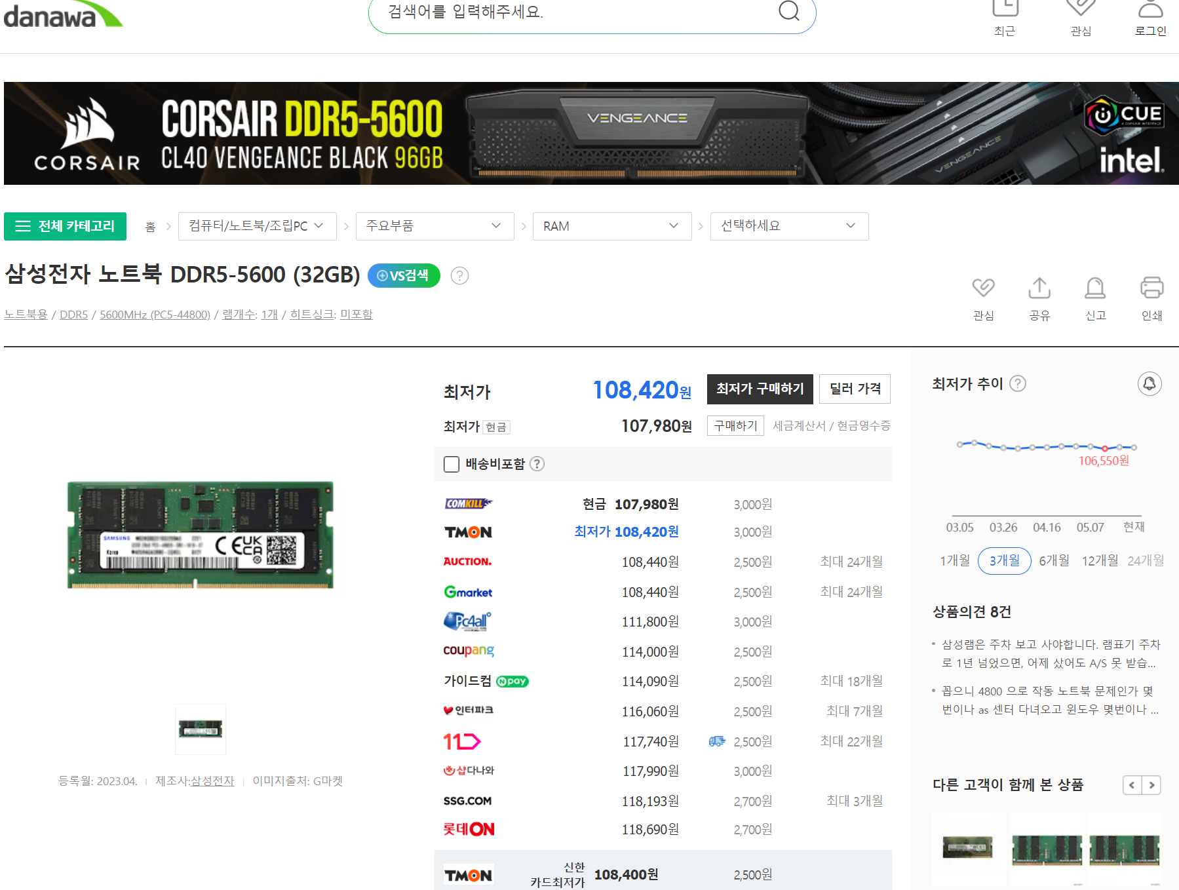Open the 선택하세요 dropdown

tap(789, 226)
